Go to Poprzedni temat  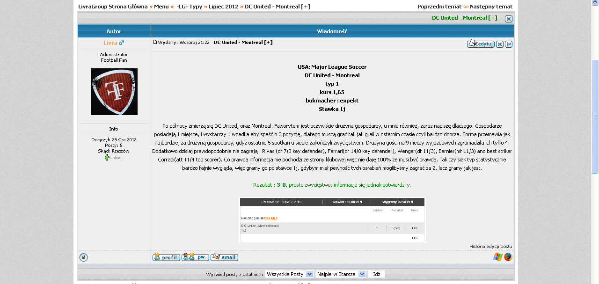click(x=439, y=7)
